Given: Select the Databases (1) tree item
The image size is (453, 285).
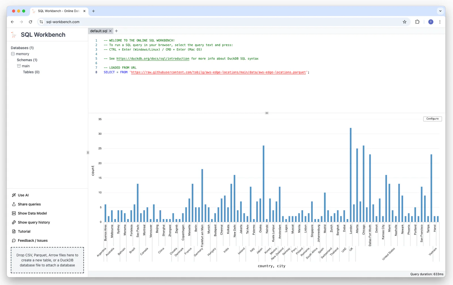Looking at the screenshot, I should [22, 48].
